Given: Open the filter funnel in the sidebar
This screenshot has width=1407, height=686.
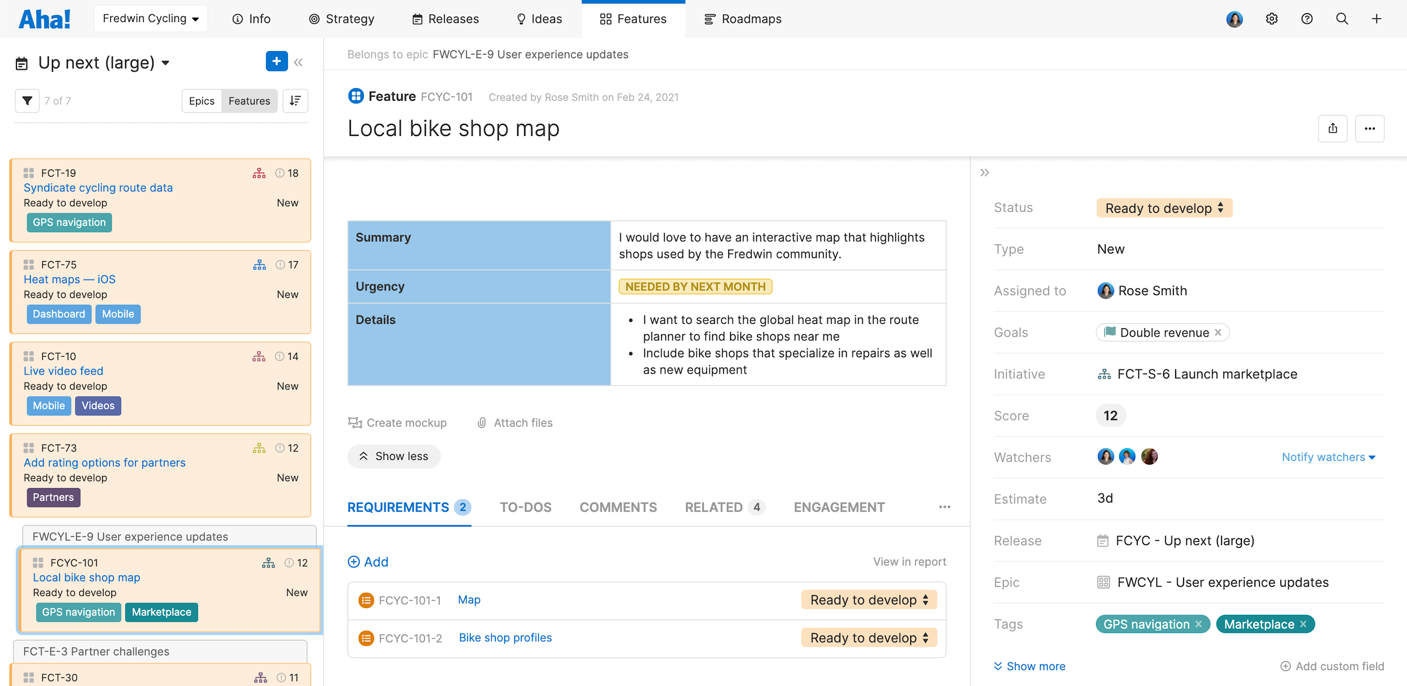Looking at the screenshot, I should tap(27, 100).
